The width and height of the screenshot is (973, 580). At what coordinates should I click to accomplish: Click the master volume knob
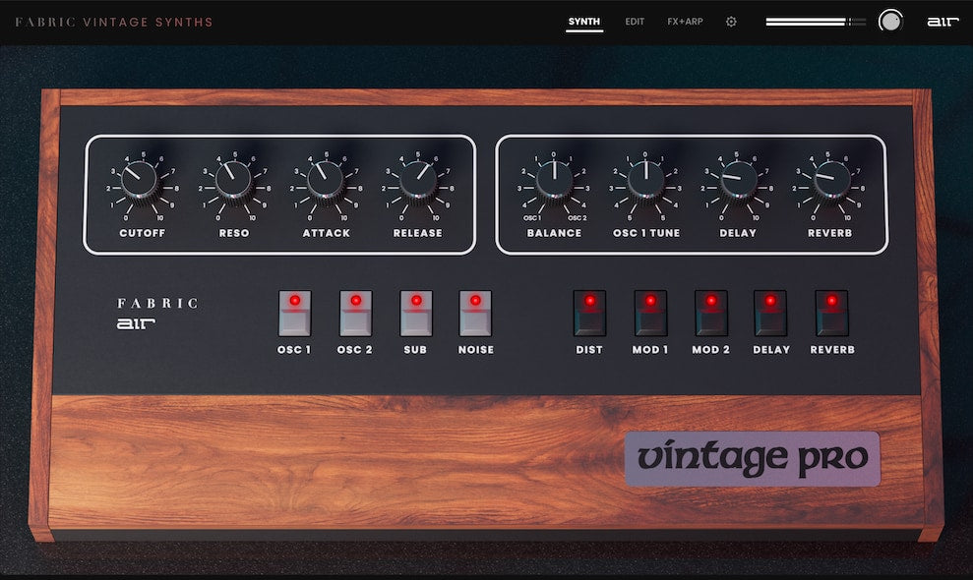[891, 21]
